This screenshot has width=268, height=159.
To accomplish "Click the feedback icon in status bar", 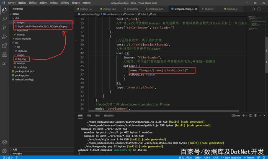I will (258, 157).
